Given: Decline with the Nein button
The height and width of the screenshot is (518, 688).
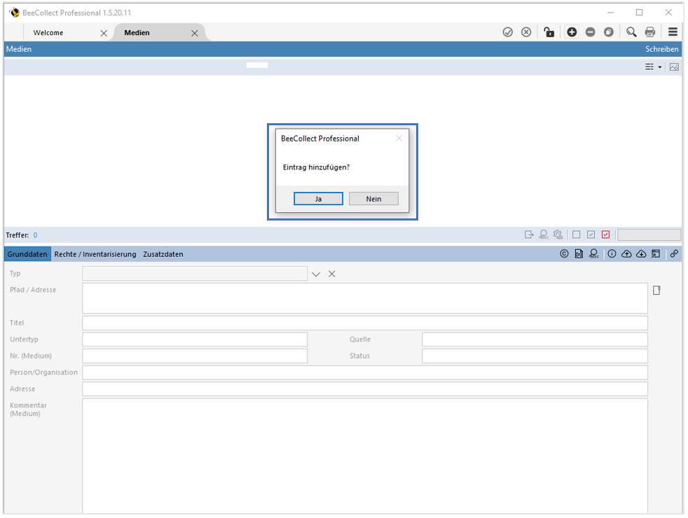Looking at the screenshot, I should pos(373,199).
